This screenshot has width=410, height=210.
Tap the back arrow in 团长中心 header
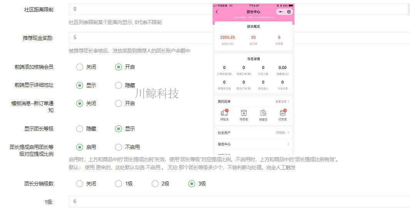point(217,12)
